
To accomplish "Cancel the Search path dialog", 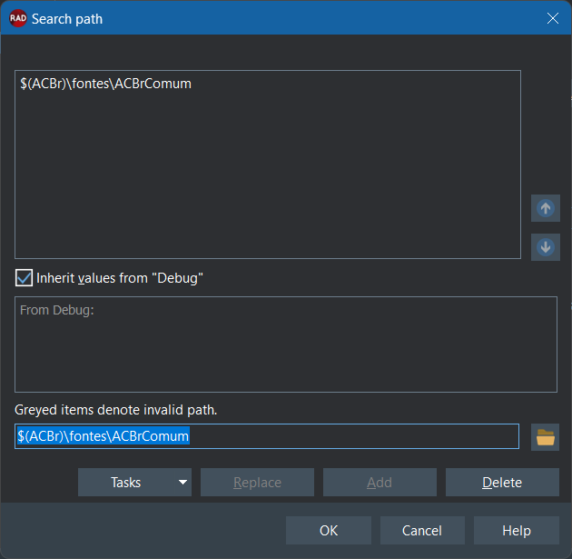I will point(422,531).
